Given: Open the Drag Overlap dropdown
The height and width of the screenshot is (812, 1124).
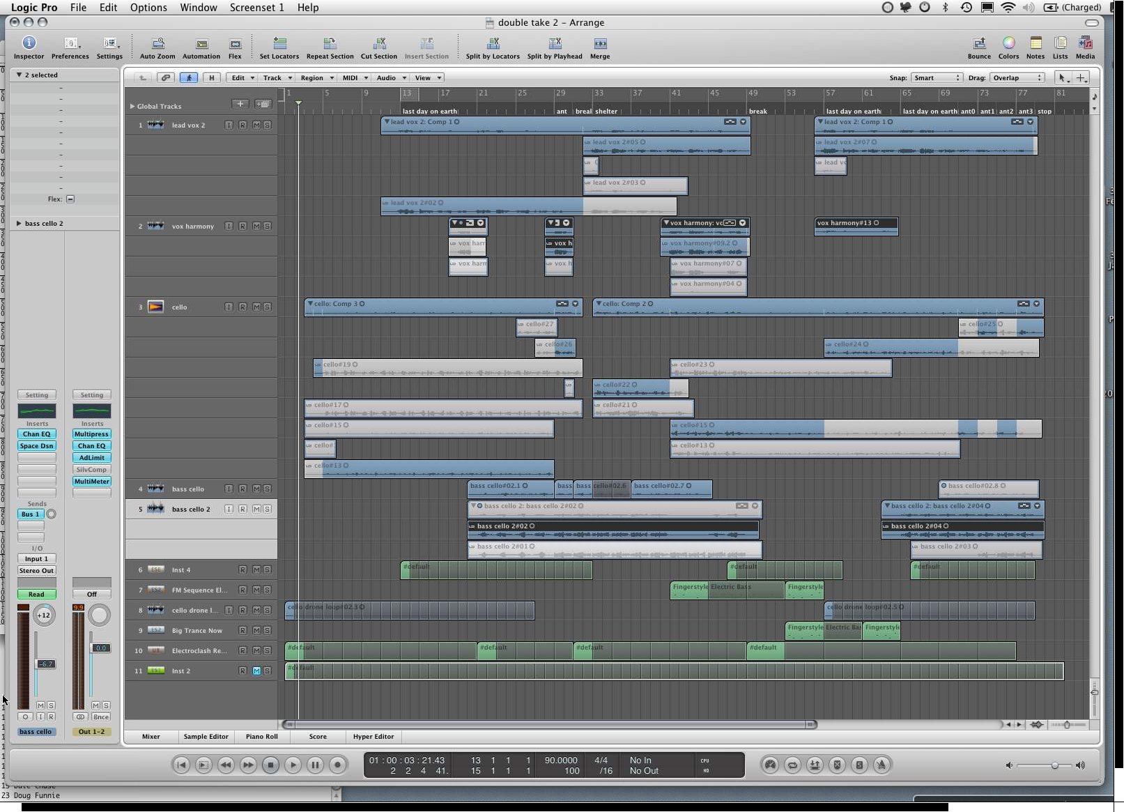Looking at the screenshot, I should [1017, 77].
